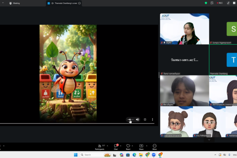Viewport: 237px width, 158px height.
Task: Open the Zoom app icon on the taskbar
Action: [x=154, y=155]
